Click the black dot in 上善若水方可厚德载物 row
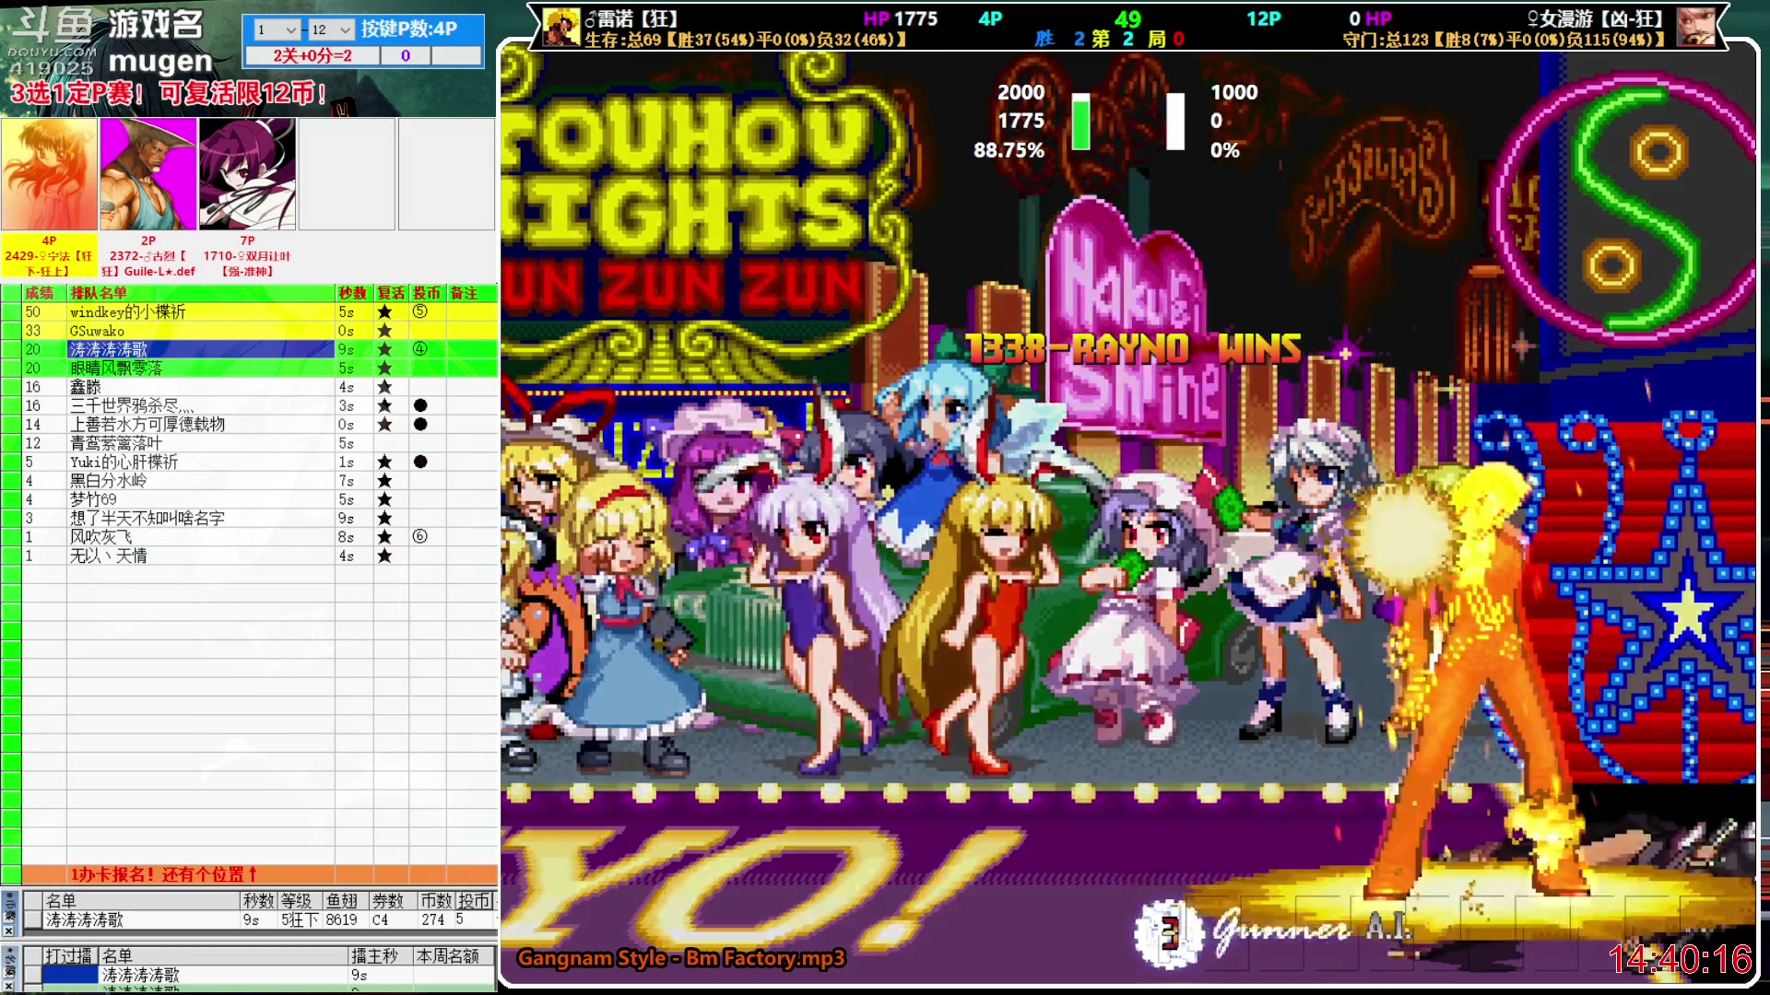The image size is (1770, 995). (420, 424)
